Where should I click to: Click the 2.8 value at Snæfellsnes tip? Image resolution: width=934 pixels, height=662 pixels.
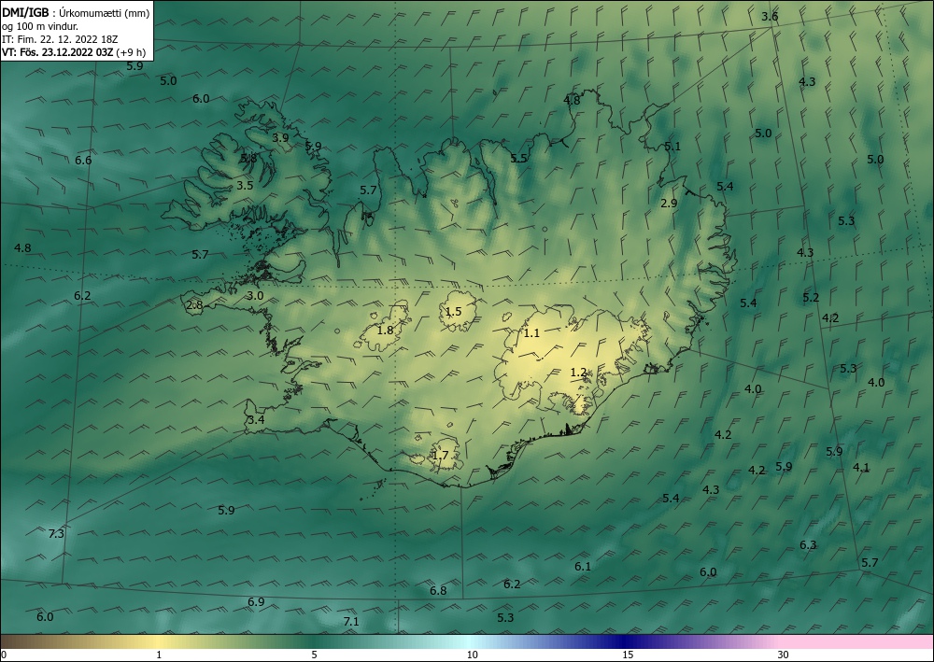point(195,305)
